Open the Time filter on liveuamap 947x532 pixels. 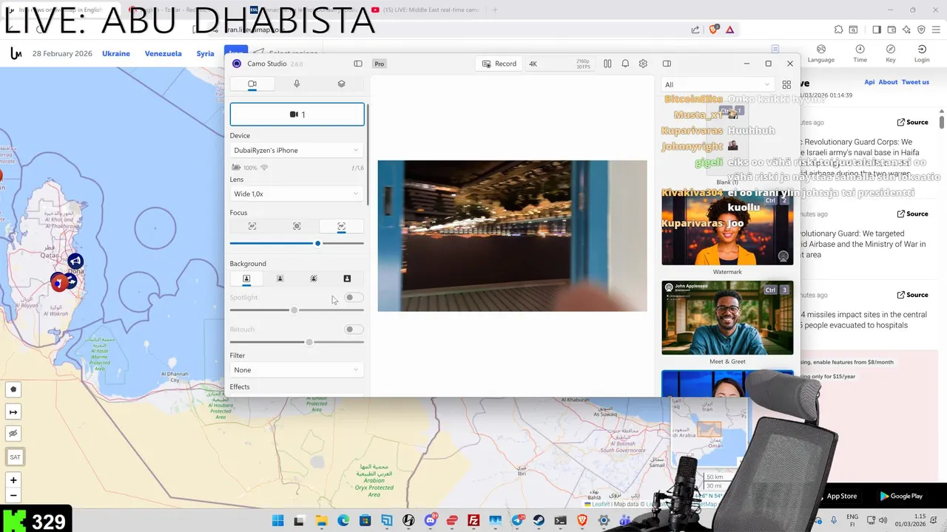(860, 54)
